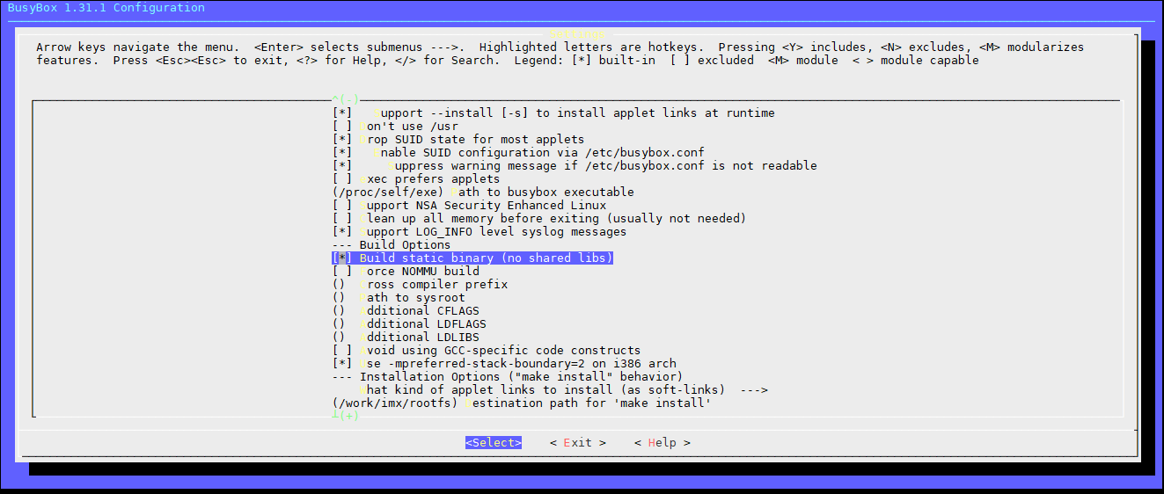1164x494 pixels.
Task: Enable Avoid using GCC-specific code constructs
Action: [x=487, y=351]
